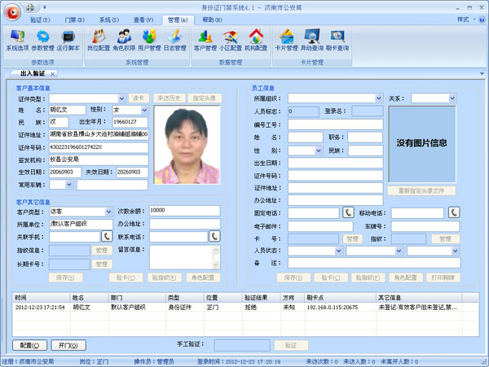
Task: Click the 留言信息 scrollbar
Action: coord(216,257)
